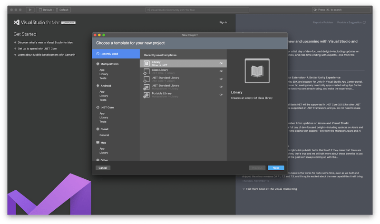Select Tests under .NET Core
Screen dimensions: 380x224
pos(103,122)
